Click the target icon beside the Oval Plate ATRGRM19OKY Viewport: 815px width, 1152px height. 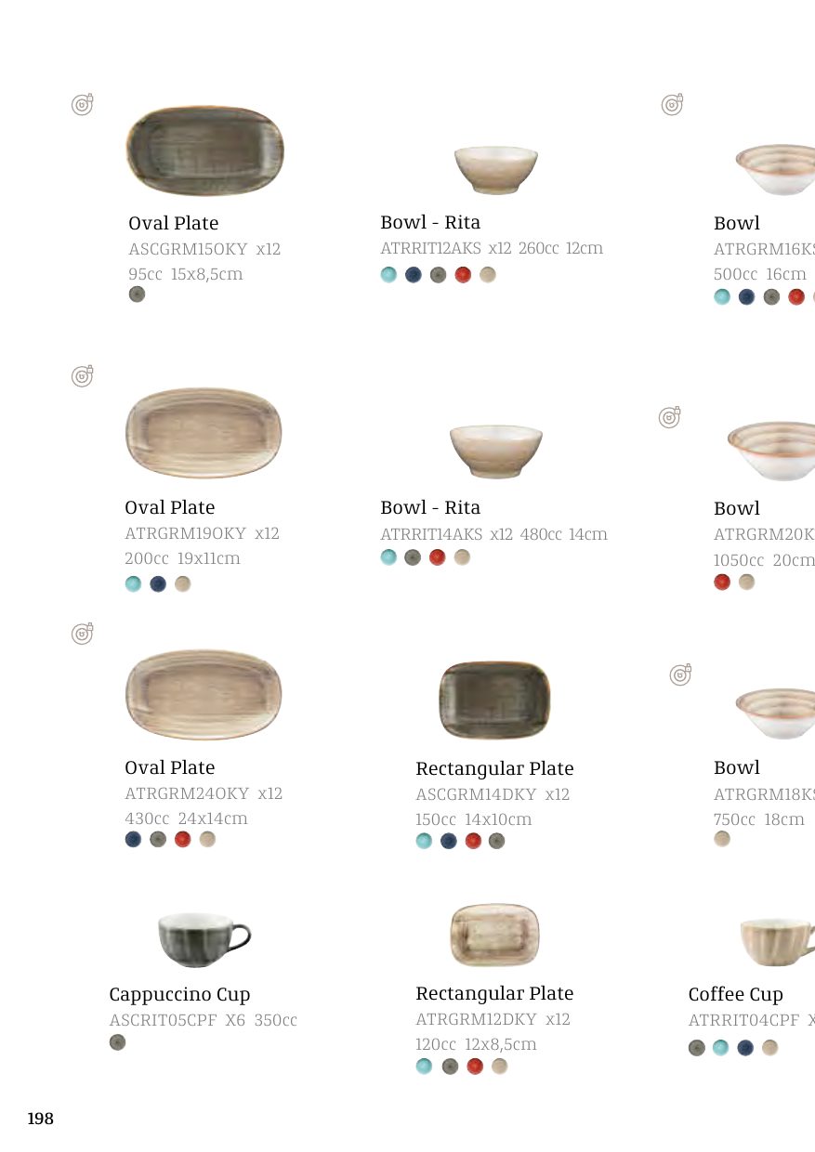(x=83, y=375)
